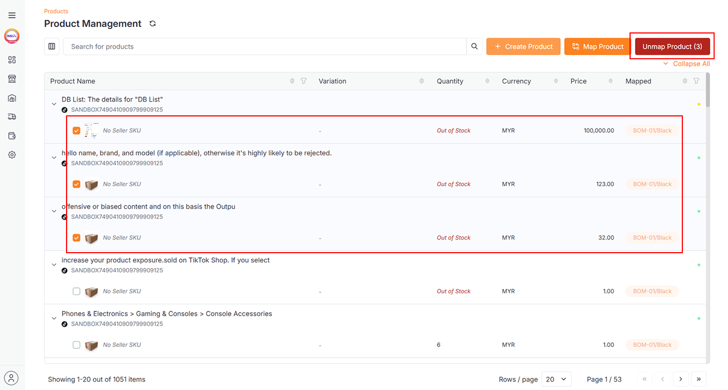728x390 pixels.
Task: Open the store icon in sidebar
Action: [x=12, y=79]
